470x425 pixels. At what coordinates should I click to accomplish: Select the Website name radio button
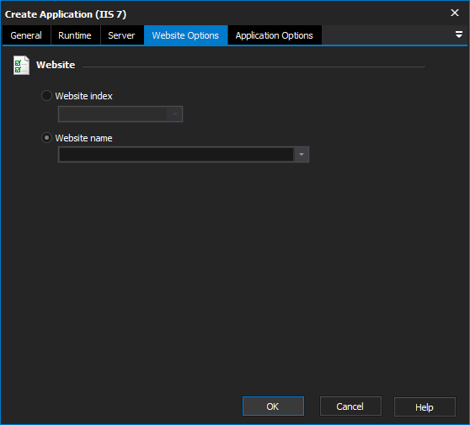click(46, 138)
